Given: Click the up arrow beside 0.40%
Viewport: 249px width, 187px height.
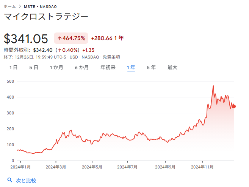Looking at the screenshot, I should pyautogui.click(x=60, y=50).
